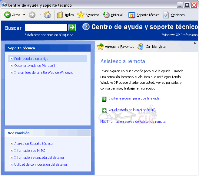199x176 pixels.
Task: Open Ir a un foro de Windows
Action: tap(43, 73)
